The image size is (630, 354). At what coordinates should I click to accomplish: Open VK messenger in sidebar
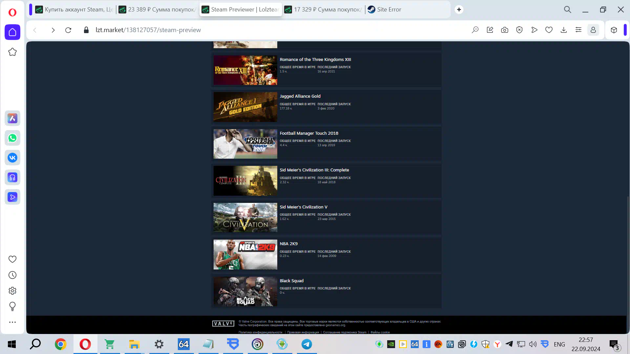coord(12,158)
